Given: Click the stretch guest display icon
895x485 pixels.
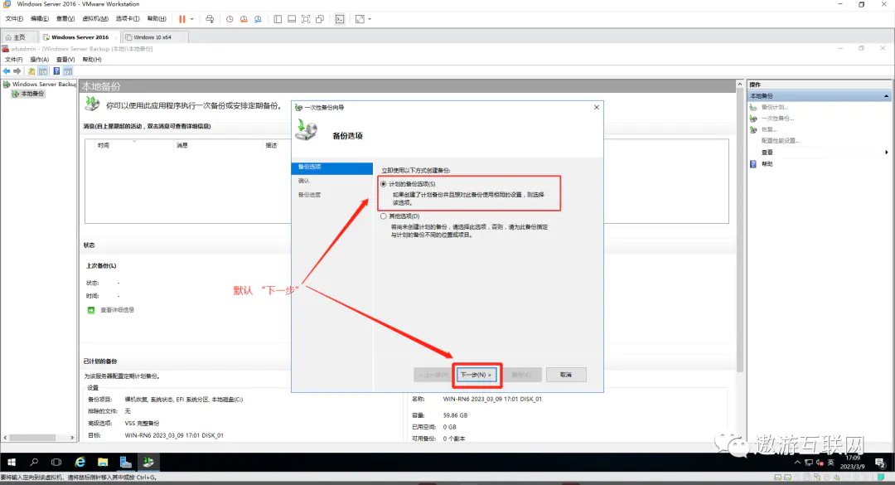Looking at the screenshot, I should point(360,19).
